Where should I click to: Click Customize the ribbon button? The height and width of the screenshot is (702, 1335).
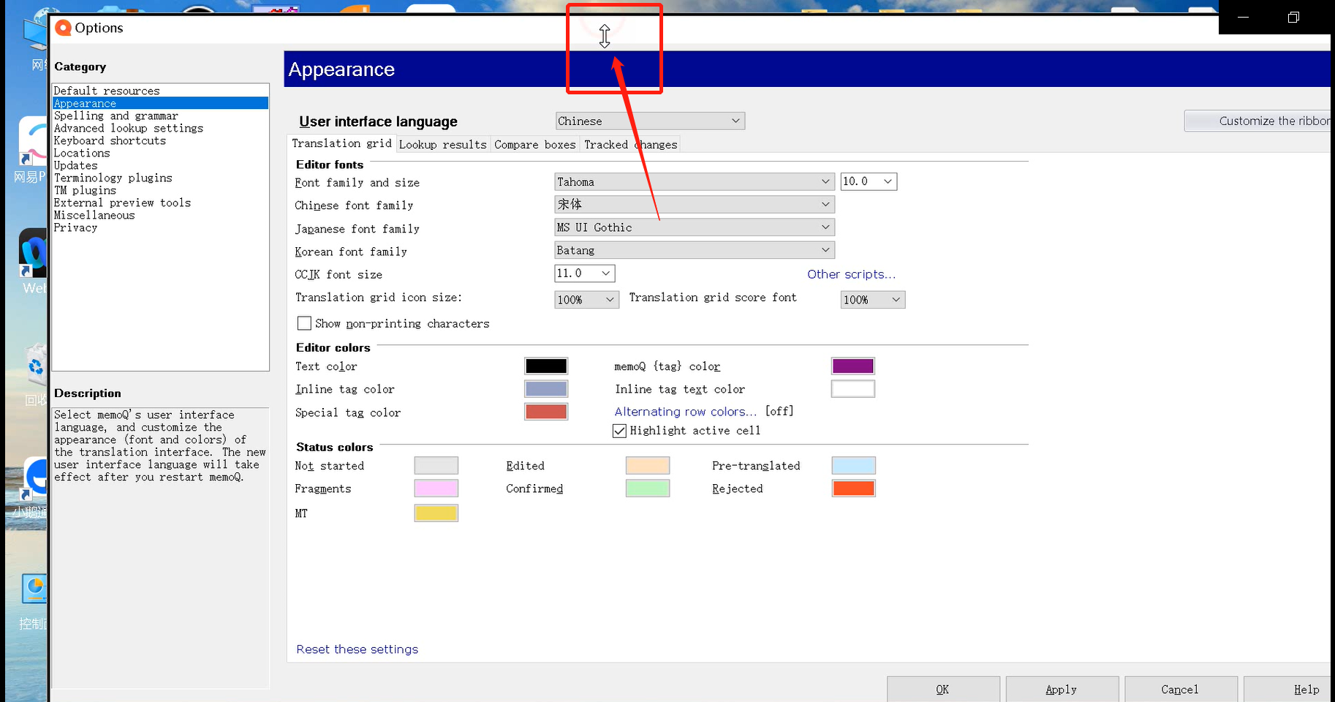(x=1259, y=121)
